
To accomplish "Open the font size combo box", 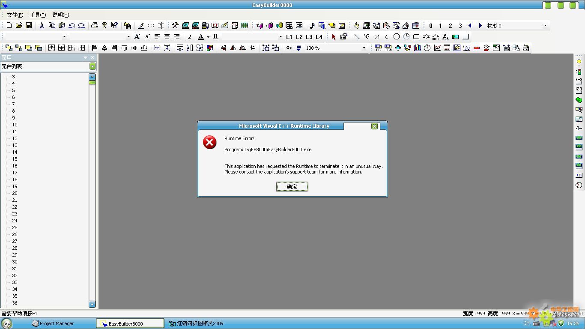I will click(x=100, y=37).
